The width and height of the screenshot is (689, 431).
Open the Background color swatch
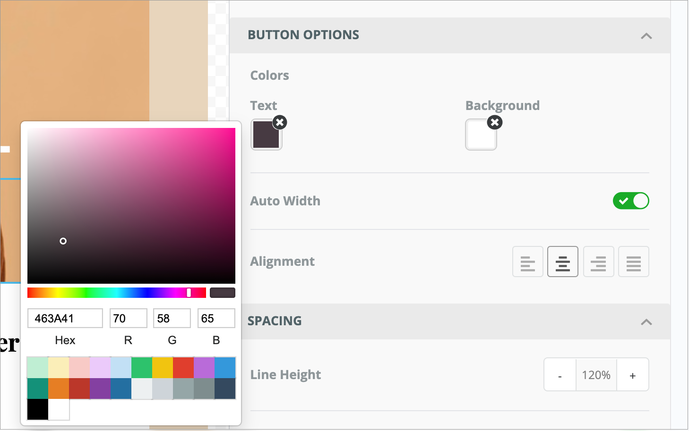coord(480,135)
